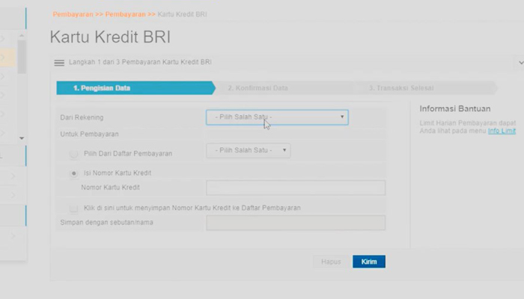Select the Isi Nomor Kartu Kredit radio button

73,173
